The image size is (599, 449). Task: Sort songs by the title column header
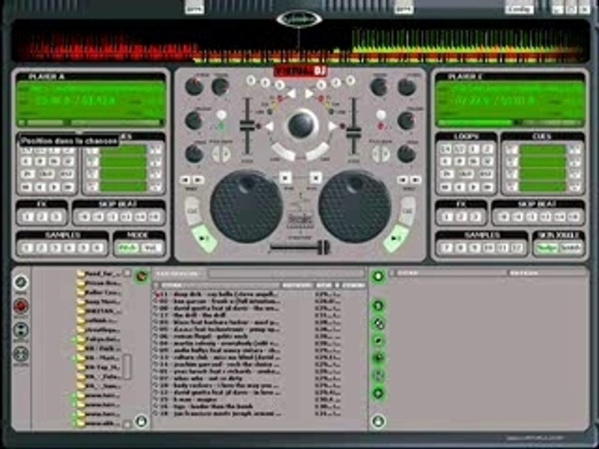[220, 286]
